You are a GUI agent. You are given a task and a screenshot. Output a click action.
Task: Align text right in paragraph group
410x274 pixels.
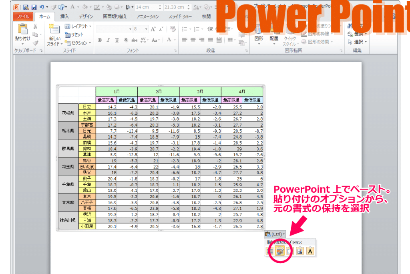tap(202, 40)
